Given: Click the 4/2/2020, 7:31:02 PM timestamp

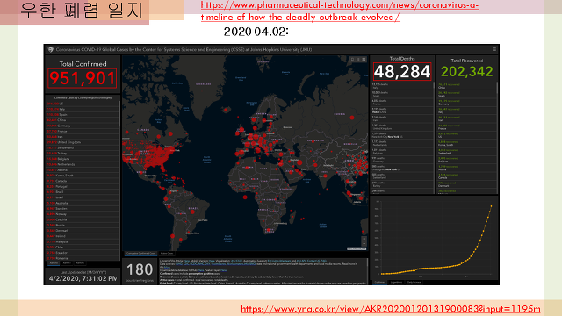Looking at the screenshot, I should 83,278.
